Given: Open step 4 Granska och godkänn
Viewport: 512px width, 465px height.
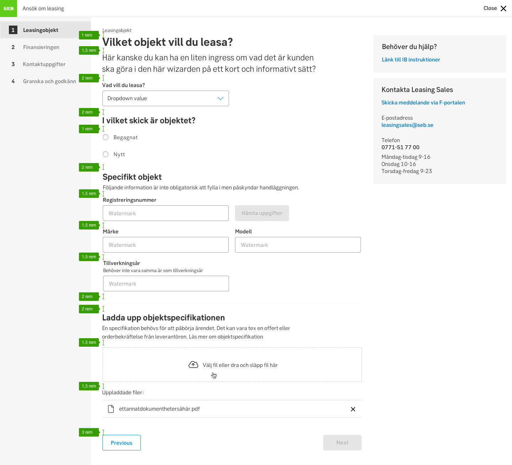Looking at the screenshot, I should (x=49, y=81).
